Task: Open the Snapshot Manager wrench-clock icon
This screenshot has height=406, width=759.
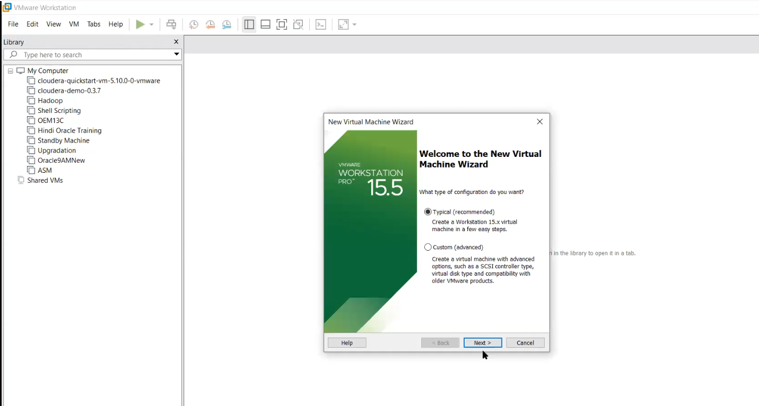Action: [x=226, y=24]
